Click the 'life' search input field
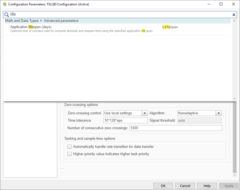The width and height of the screenshot is (240, 190). [x=120, y=15]
